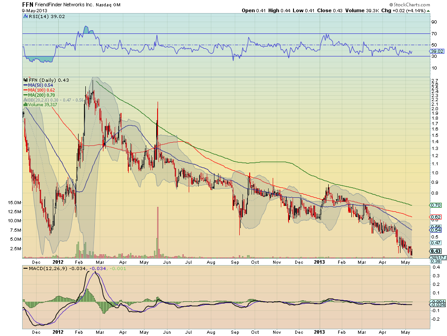This screenshot has height=336, width=447.
Task: Click the 2.5M volume axis label
Action: [x=16, y=249]
